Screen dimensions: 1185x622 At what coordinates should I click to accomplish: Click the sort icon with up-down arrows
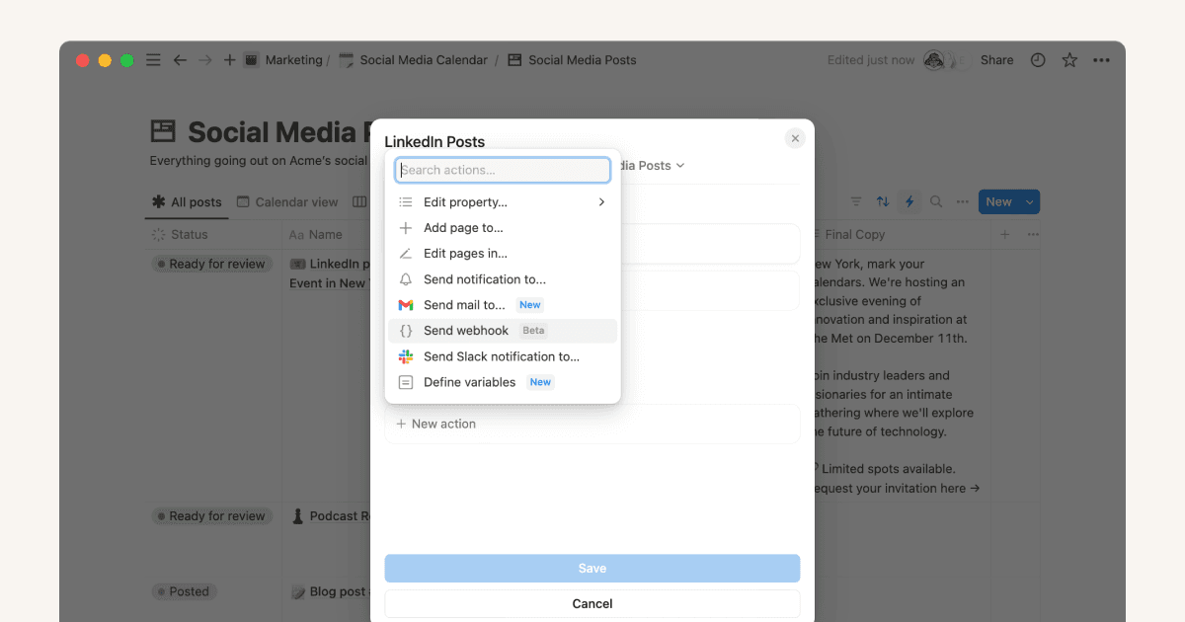(882, 201)
